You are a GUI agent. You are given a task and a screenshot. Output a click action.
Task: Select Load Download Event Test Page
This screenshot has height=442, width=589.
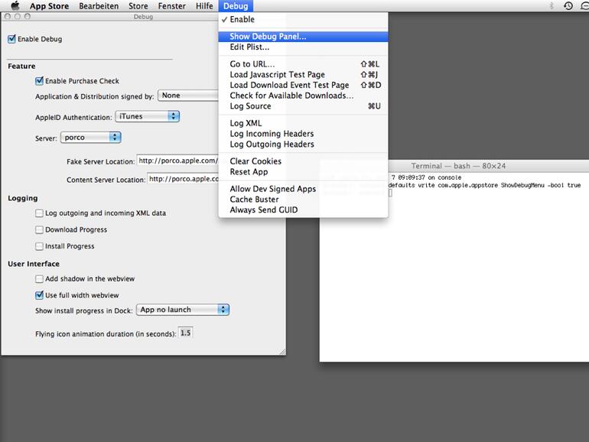[303, 85]
